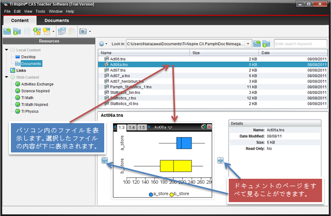Click the yellow b_store box plot in preview
This screenshot has width=331, height=216.
tap(176, 166)
